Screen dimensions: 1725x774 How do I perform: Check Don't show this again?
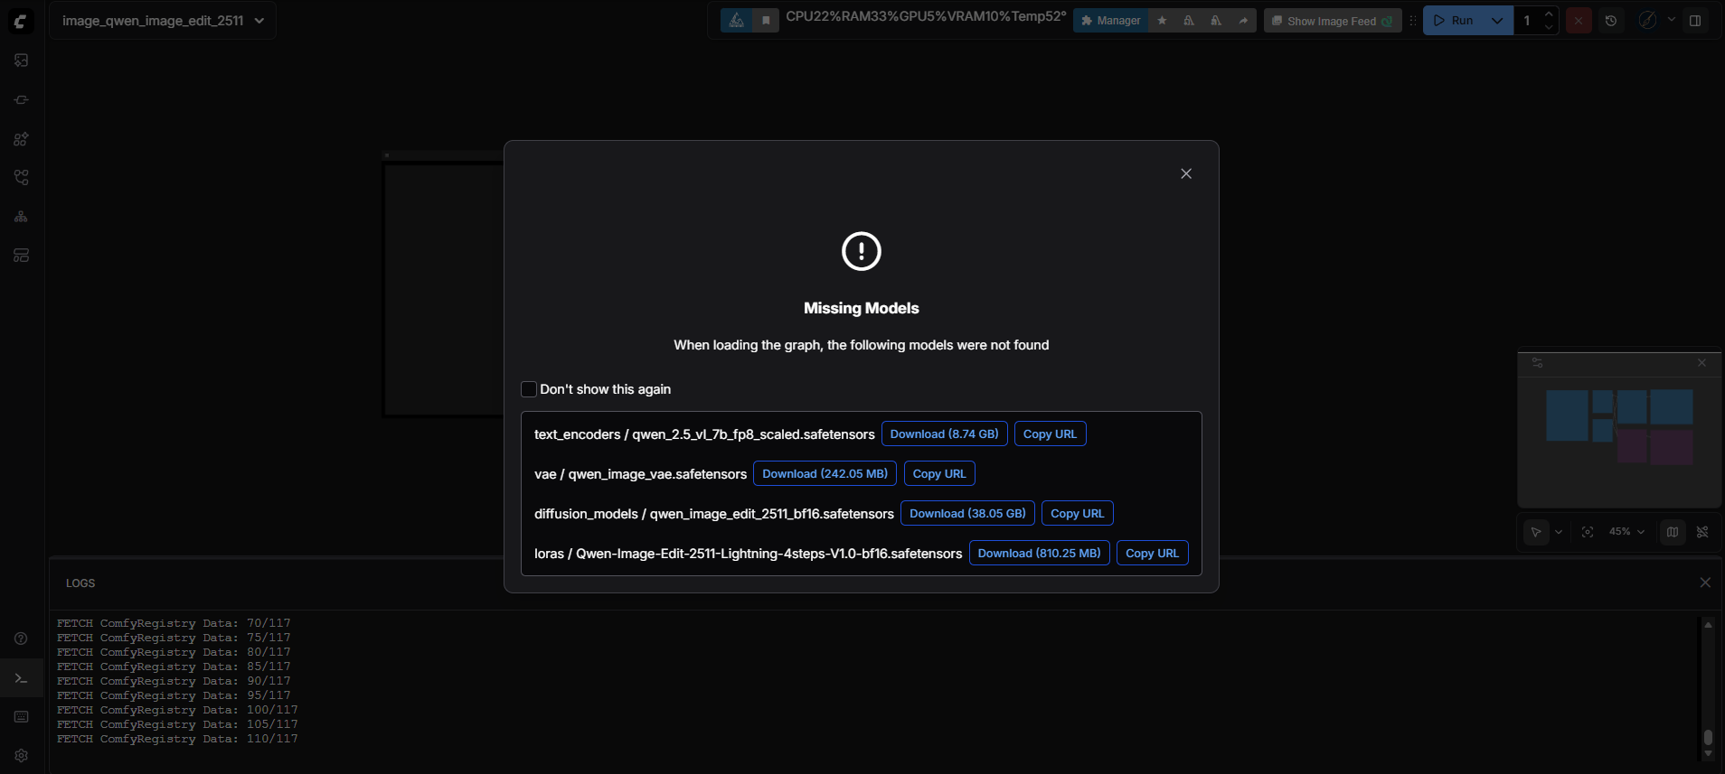pos(529,389)
